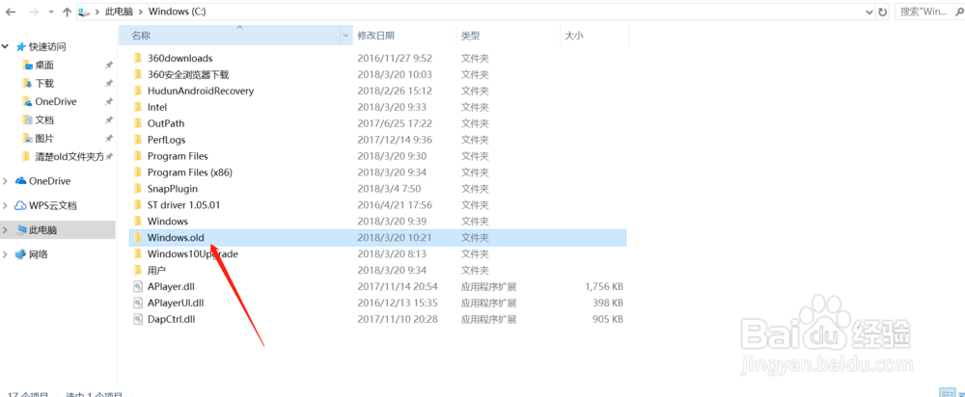965x397 pixels.
Task: Select WPS云文档 in navigation pane
Action: point(53,205)
